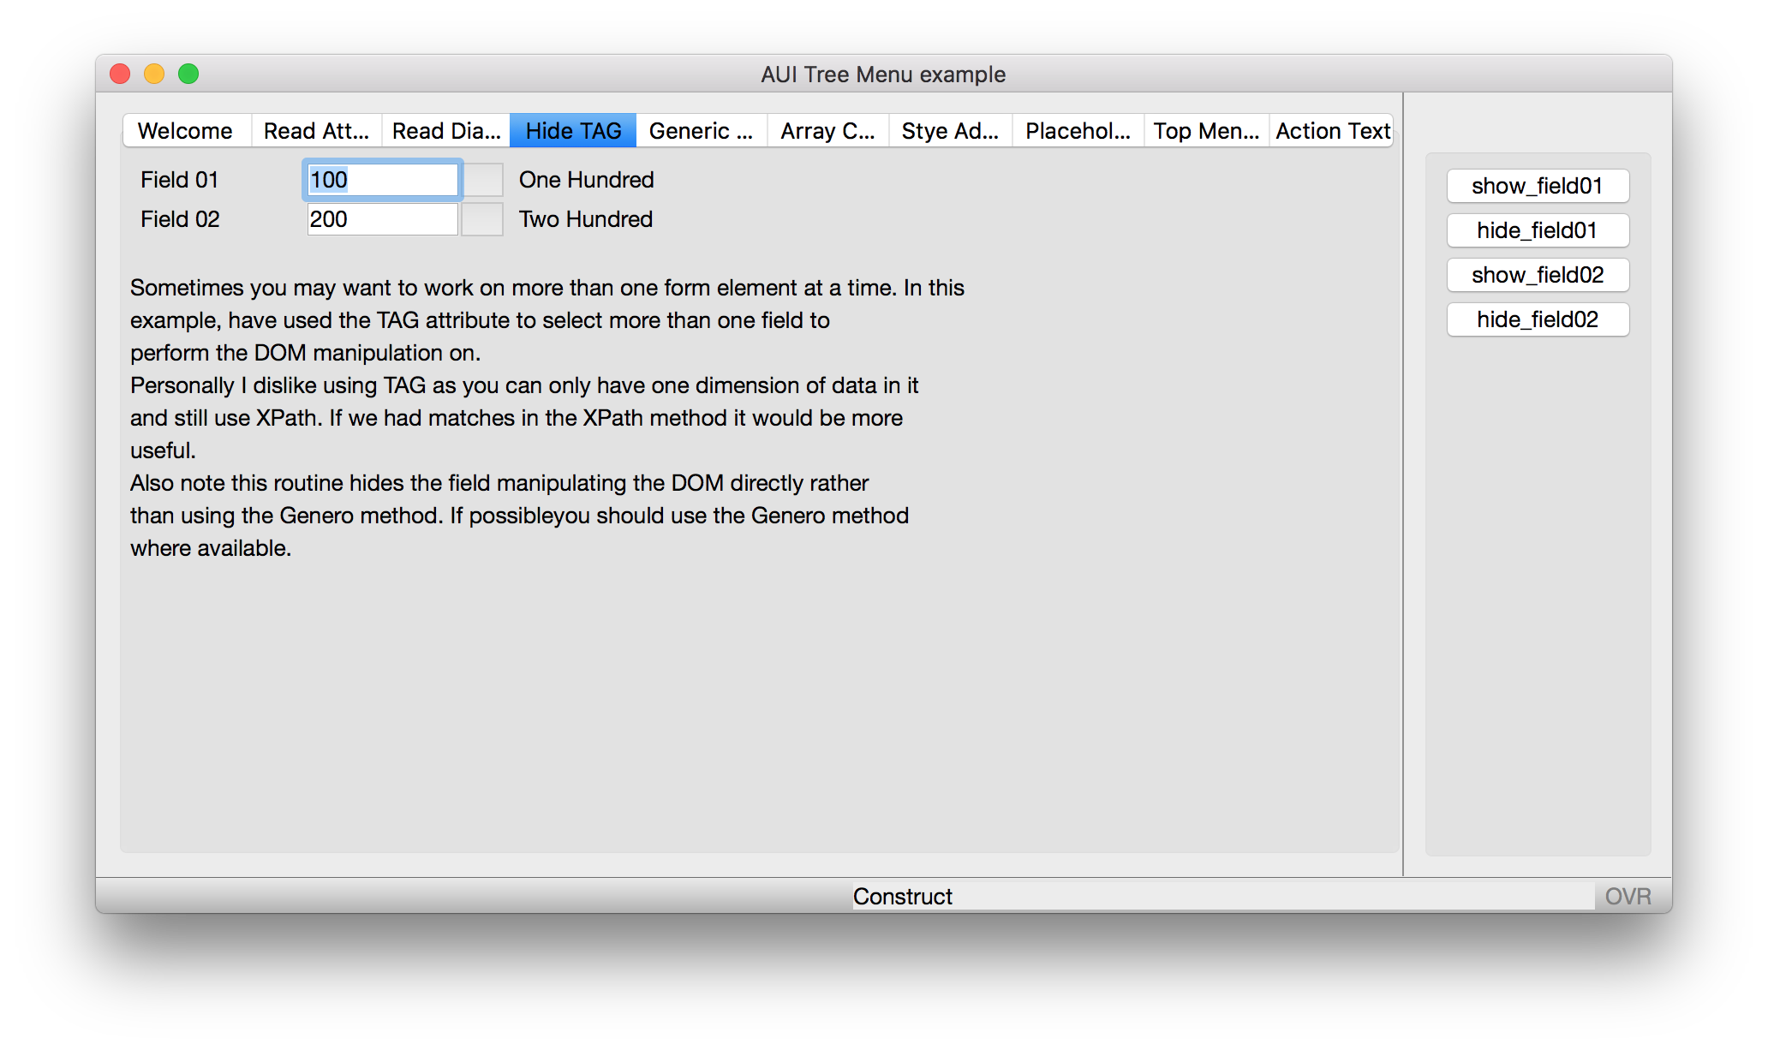The image size is (1768, 1050).
Task: Switch to the Placehol... tab
Action: point(1078,131)
